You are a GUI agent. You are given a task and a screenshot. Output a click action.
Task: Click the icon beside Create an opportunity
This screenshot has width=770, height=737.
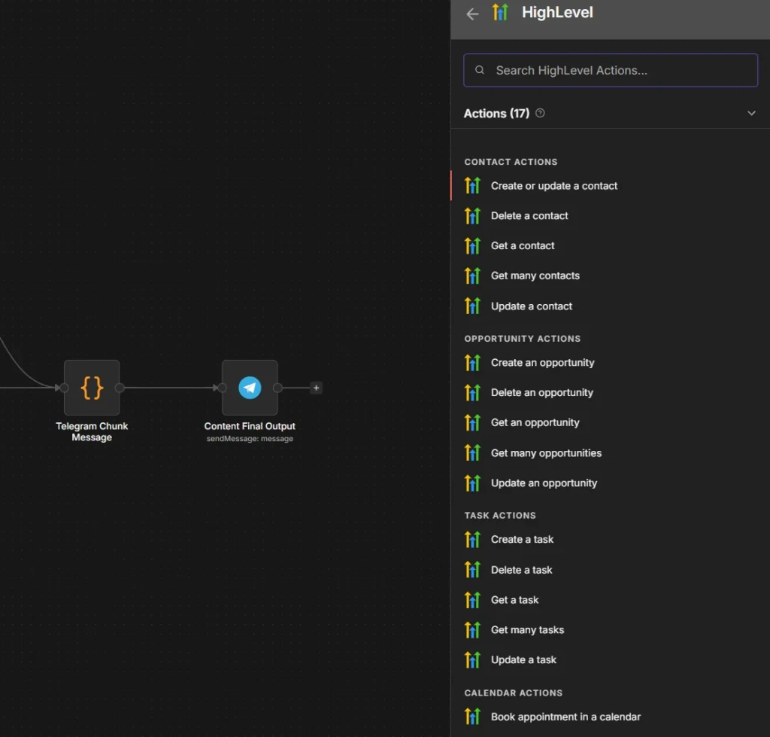coord(472,363)
